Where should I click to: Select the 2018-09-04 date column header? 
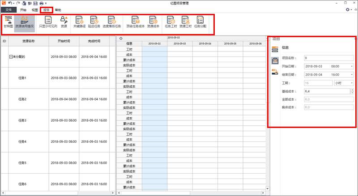[x=205, y=43]
